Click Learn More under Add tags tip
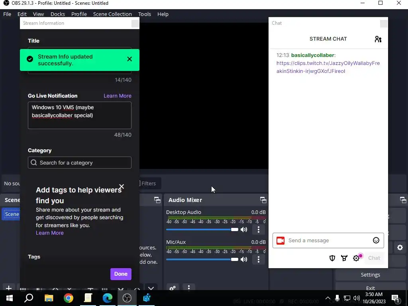The image size is (408, 306). (50, 233)
